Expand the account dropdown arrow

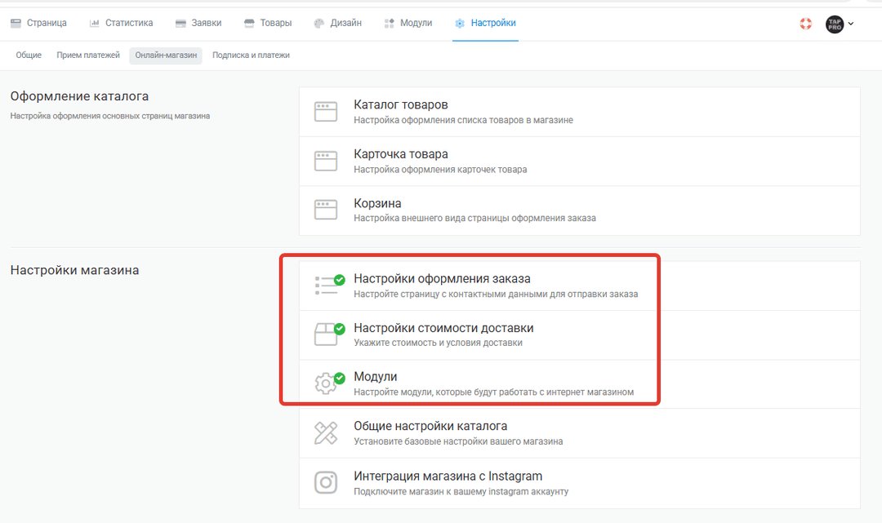tap(851, 24)
